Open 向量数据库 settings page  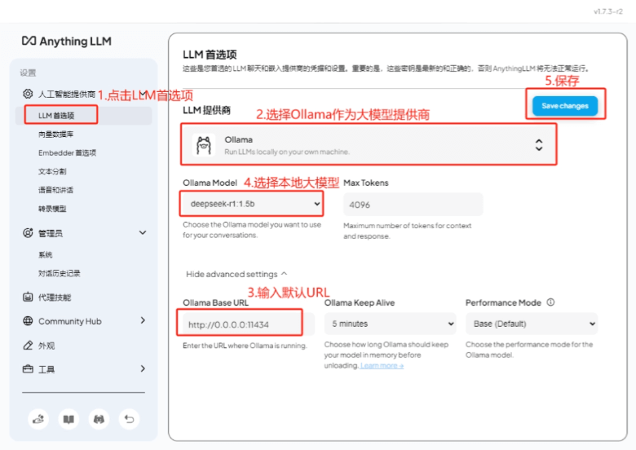55,135
